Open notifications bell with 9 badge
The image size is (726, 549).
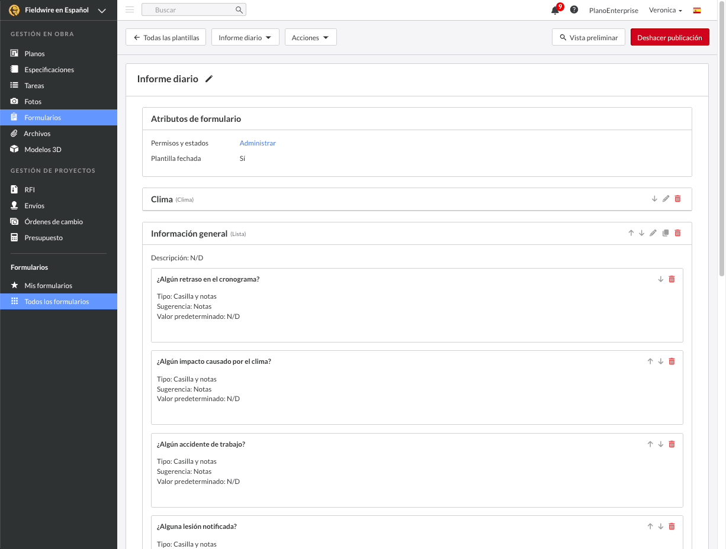coord(555,10)
